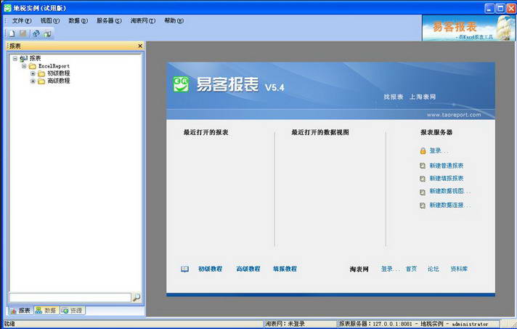Open the 填报教程 link at bottom
517x329 pixels.
(285, 269)
